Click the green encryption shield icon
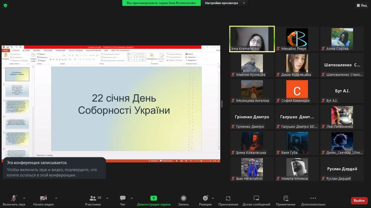The height and width of the screenshot is (208, 371). [x=6, y=5]
